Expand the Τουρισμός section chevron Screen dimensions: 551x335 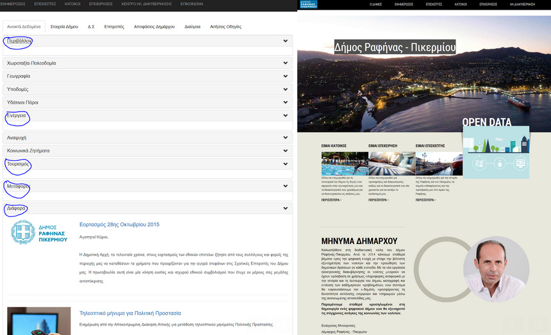285,164
